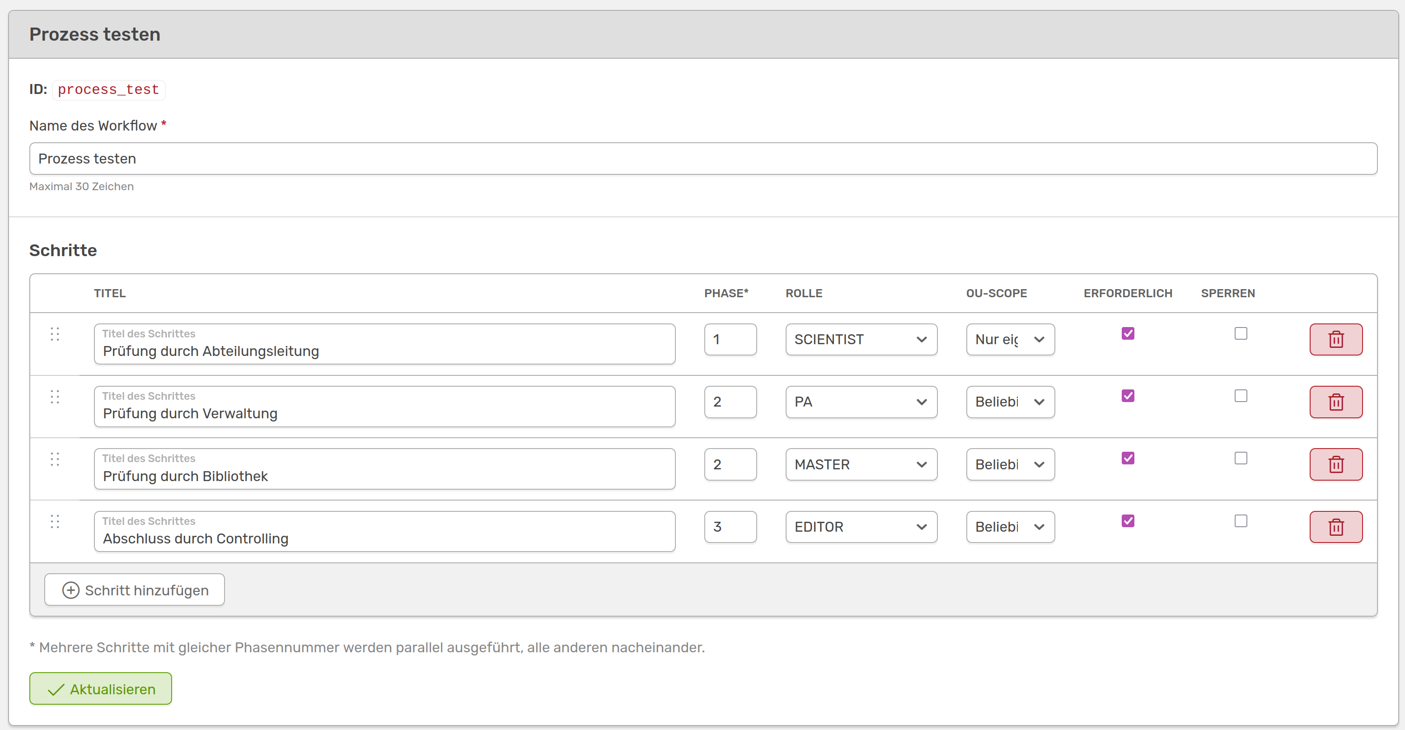1405x730 pixels.
Task: Delete the Abschluss durch Controlling step
Action: (1335, 527)
